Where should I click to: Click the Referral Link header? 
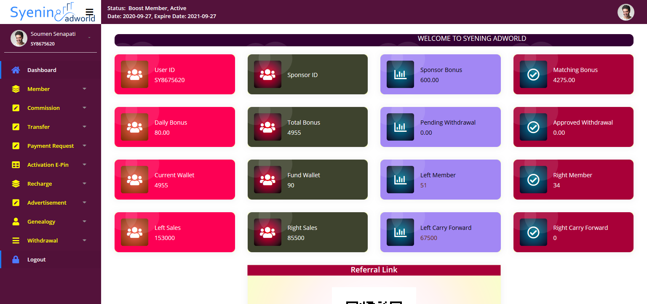[374, 270]
